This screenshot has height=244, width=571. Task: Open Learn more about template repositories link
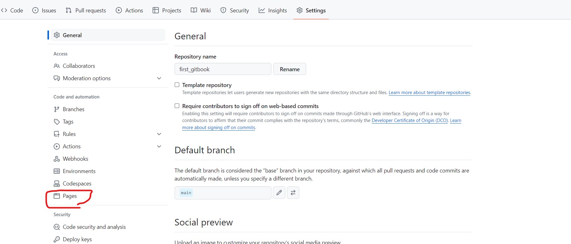[430, 93]
